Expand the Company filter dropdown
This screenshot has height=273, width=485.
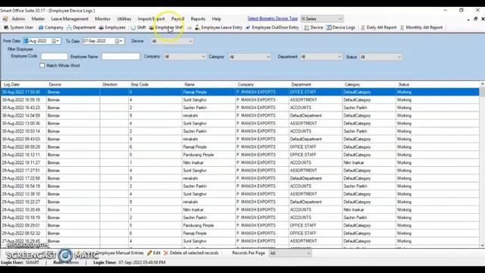tap(203, 57)
